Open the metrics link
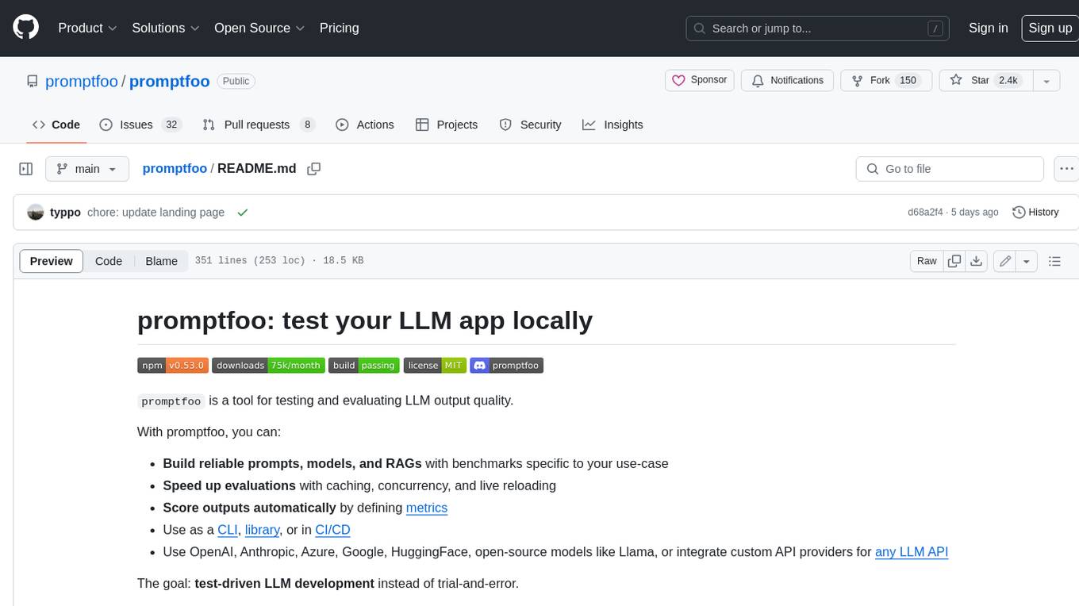Viewport: 1079px width, 606px height. click(x=427, y=508)
